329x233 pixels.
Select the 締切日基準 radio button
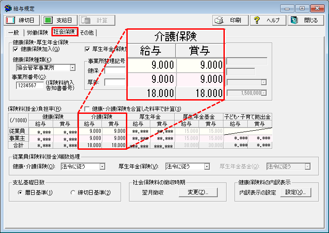coord(74,193)
